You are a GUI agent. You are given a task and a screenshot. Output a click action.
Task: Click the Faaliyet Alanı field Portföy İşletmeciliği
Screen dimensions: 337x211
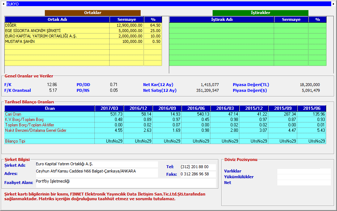126,183
